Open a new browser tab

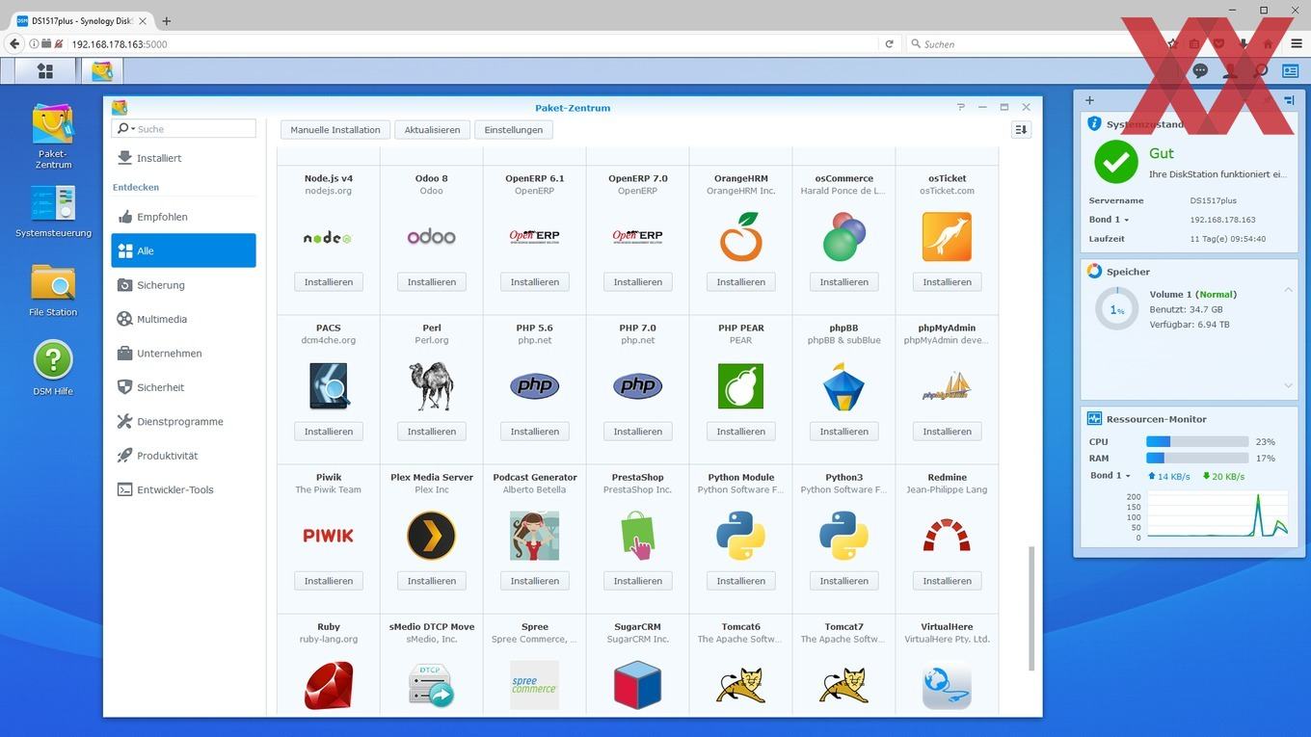pyautogui.click(x=166, y=20)
